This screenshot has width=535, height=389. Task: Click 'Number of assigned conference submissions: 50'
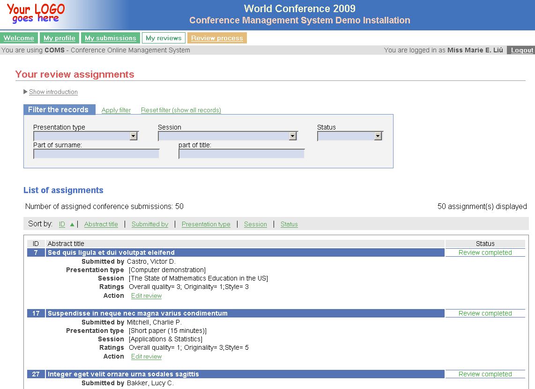(104, 206)
